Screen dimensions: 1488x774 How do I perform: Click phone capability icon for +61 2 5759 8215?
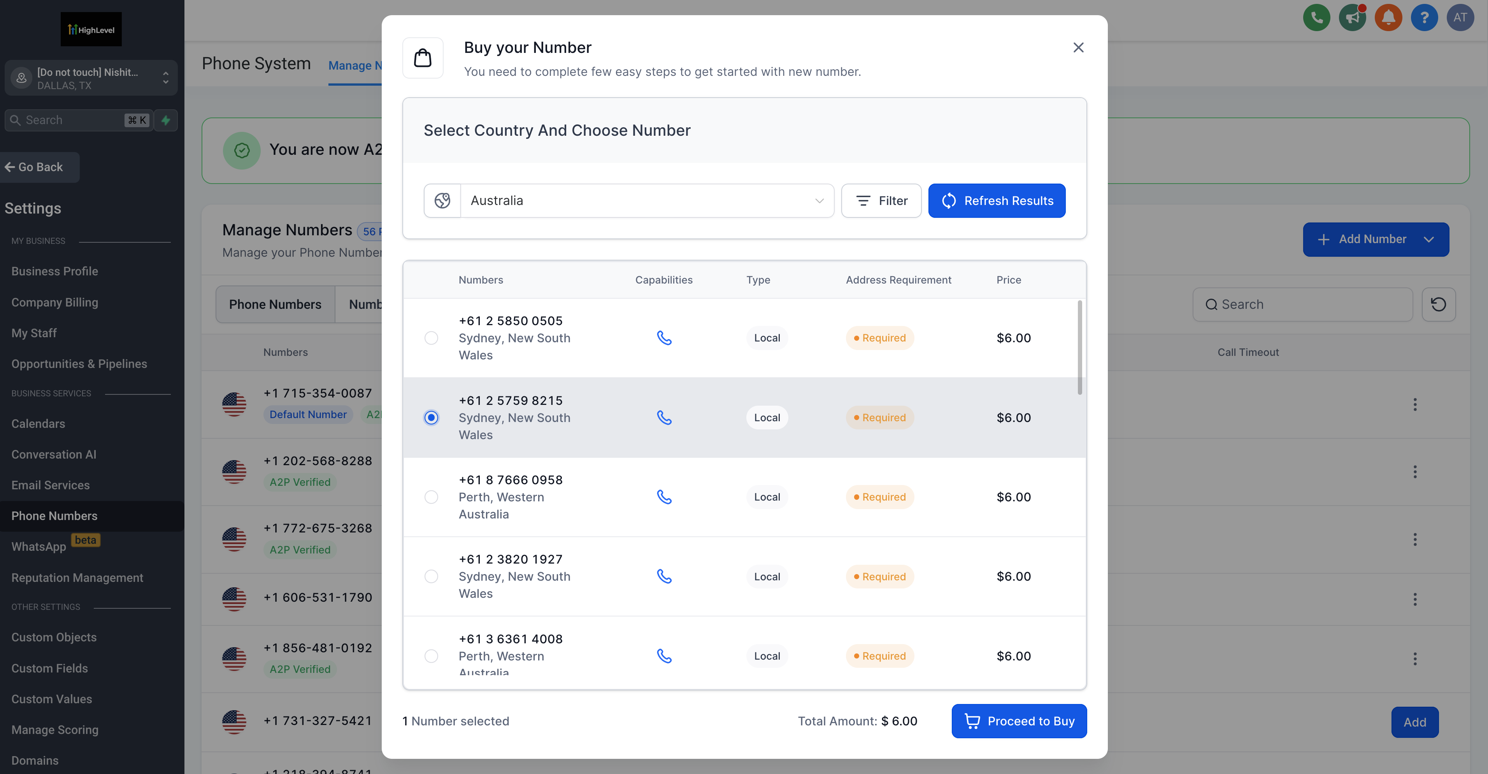[x=664, y=417]
